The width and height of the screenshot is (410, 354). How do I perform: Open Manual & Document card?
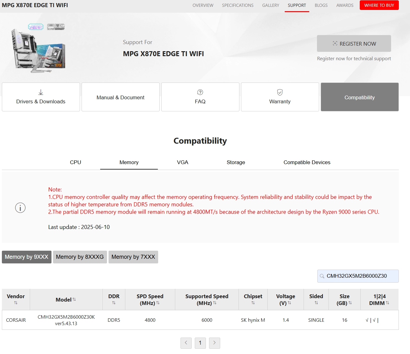[x=121, y=97]
